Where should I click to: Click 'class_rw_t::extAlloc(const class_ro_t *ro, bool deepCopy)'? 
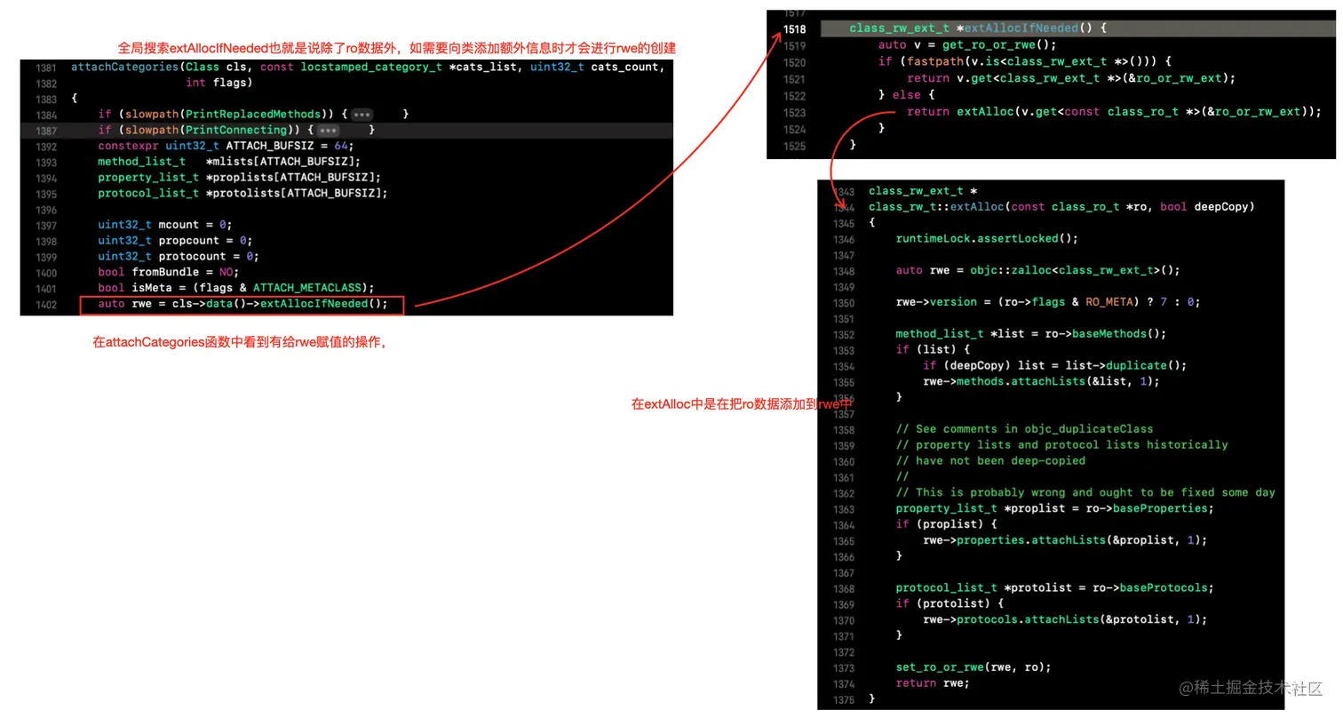(1061, 207)
